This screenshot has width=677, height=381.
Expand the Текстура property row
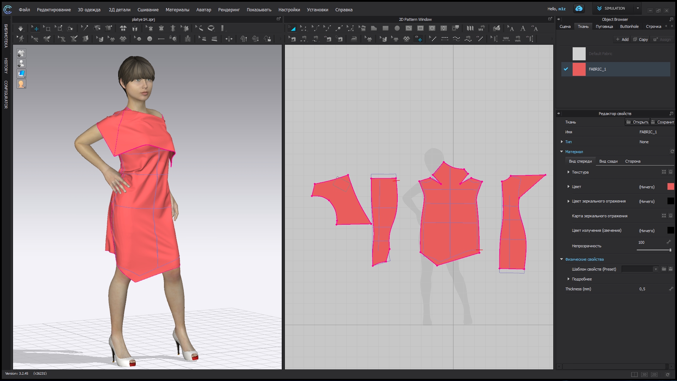(568, 172)
